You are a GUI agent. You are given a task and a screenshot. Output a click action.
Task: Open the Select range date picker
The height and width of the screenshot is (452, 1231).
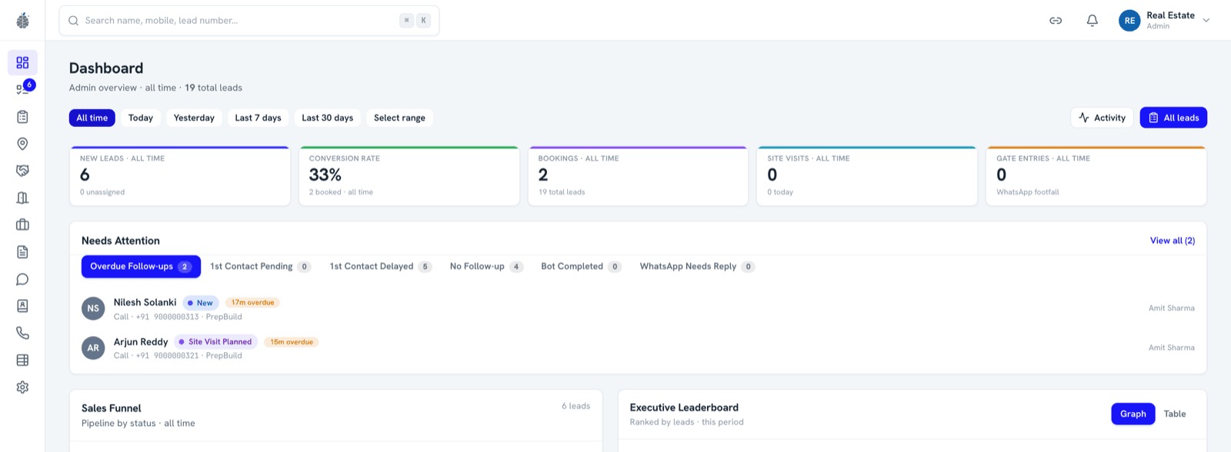399,118
